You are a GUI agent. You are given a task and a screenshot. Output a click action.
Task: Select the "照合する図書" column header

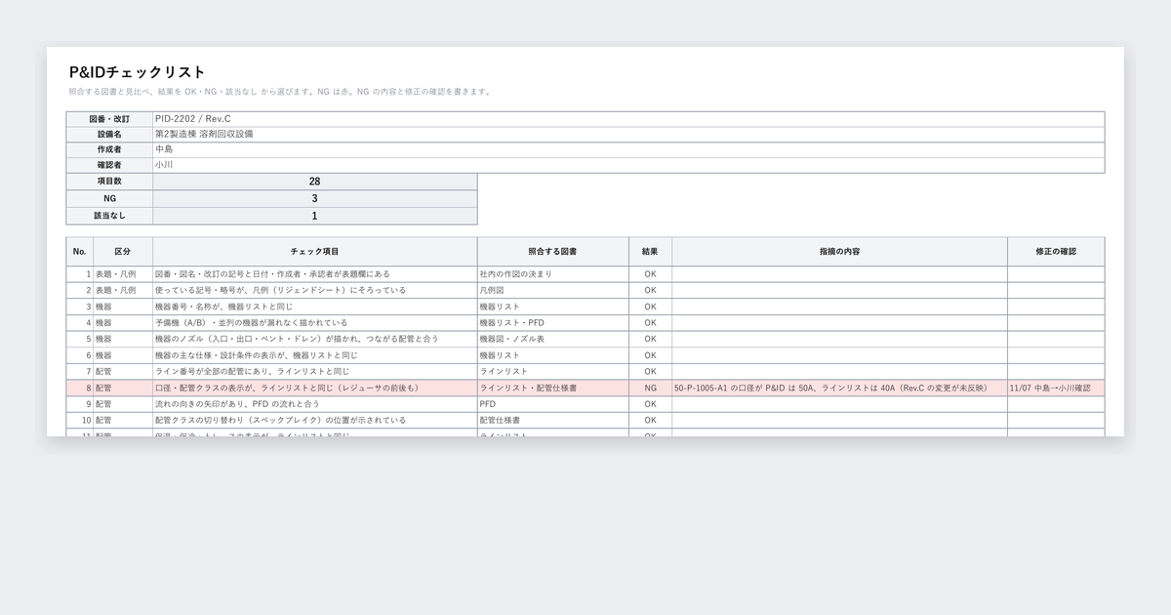[553, 252]
